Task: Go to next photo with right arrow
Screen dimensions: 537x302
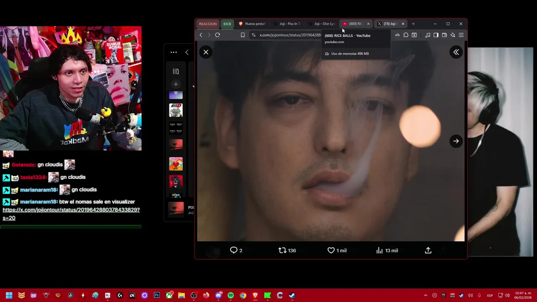Action: click(456, 141)
